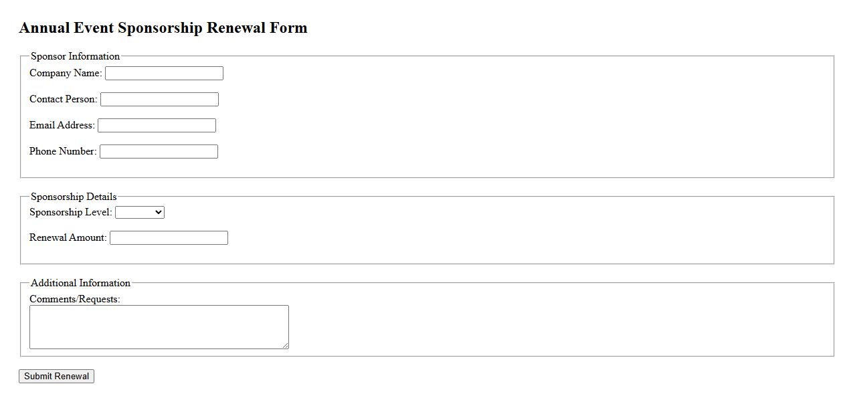Click into the Phone Number field
This screenshot has height=402, width=855.
[x=159, y=152]
